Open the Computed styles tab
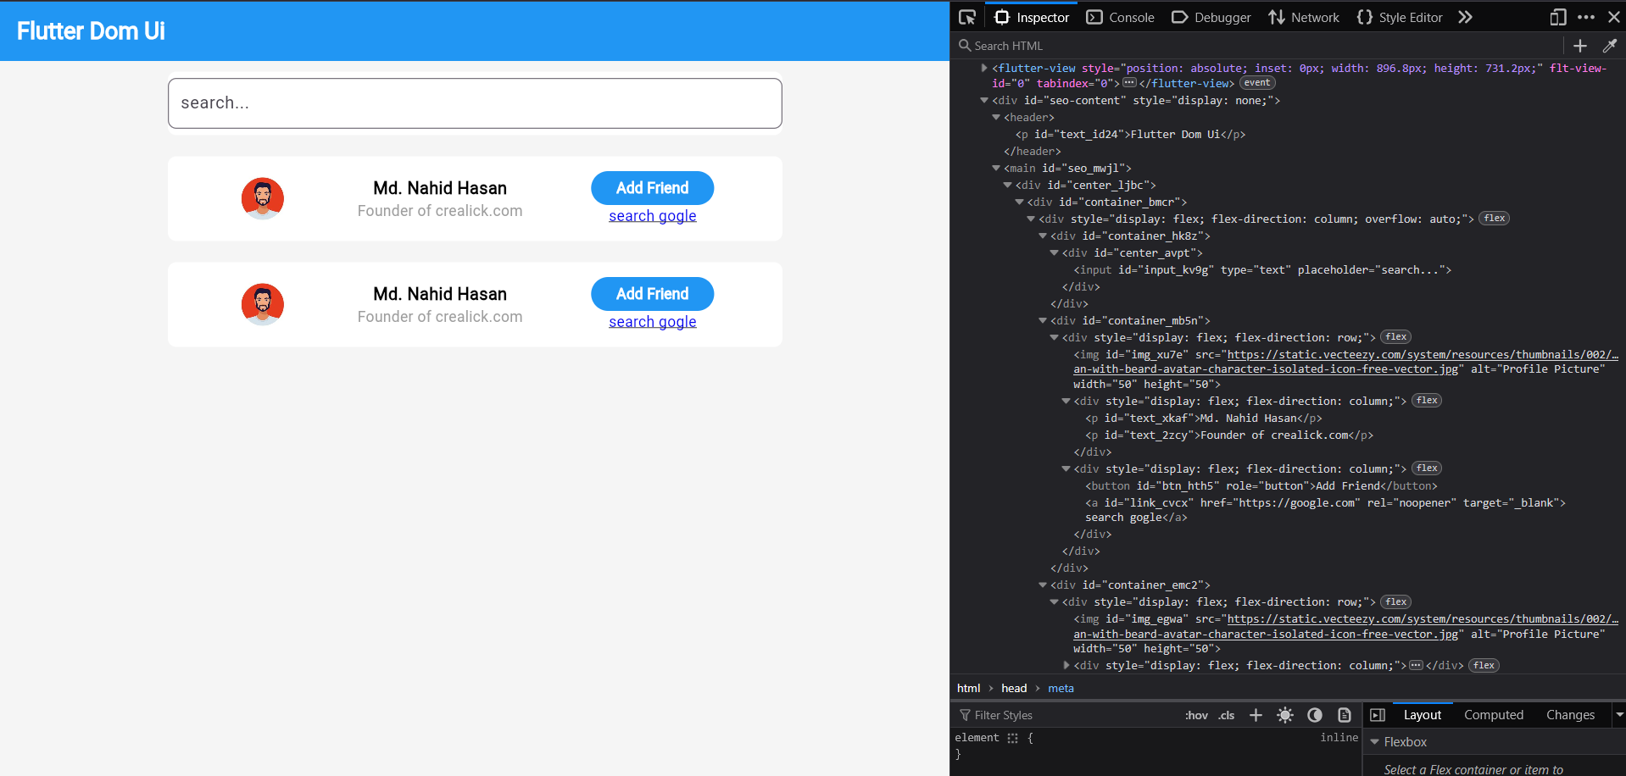Viewport: 1626px width, 776px height. [x=1494, y=714]
